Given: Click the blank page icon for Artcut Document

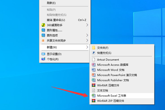Looking at the screenshot, I should tap(94, 60).
